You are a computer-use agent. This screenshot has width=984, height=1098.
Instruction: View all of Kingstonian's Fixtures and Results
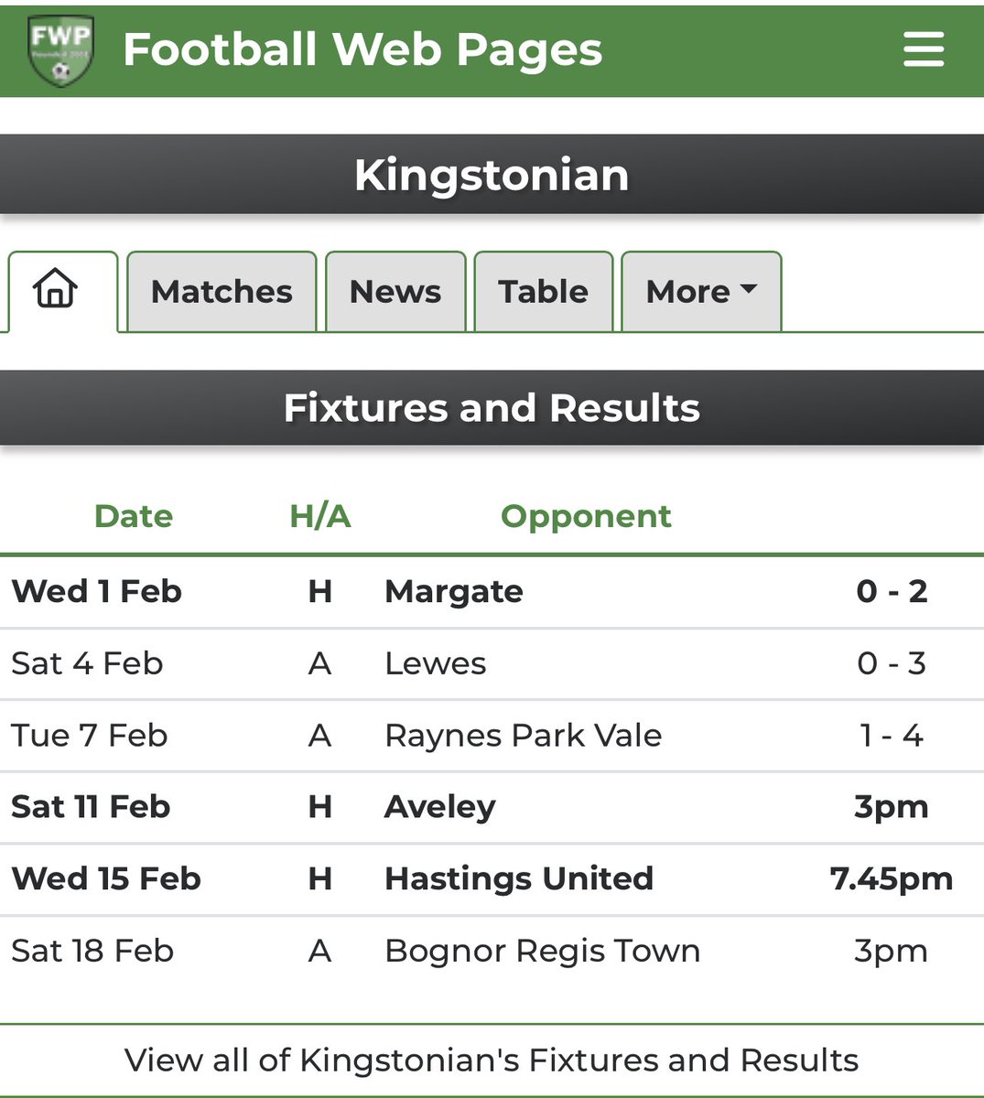point(492,1060)
